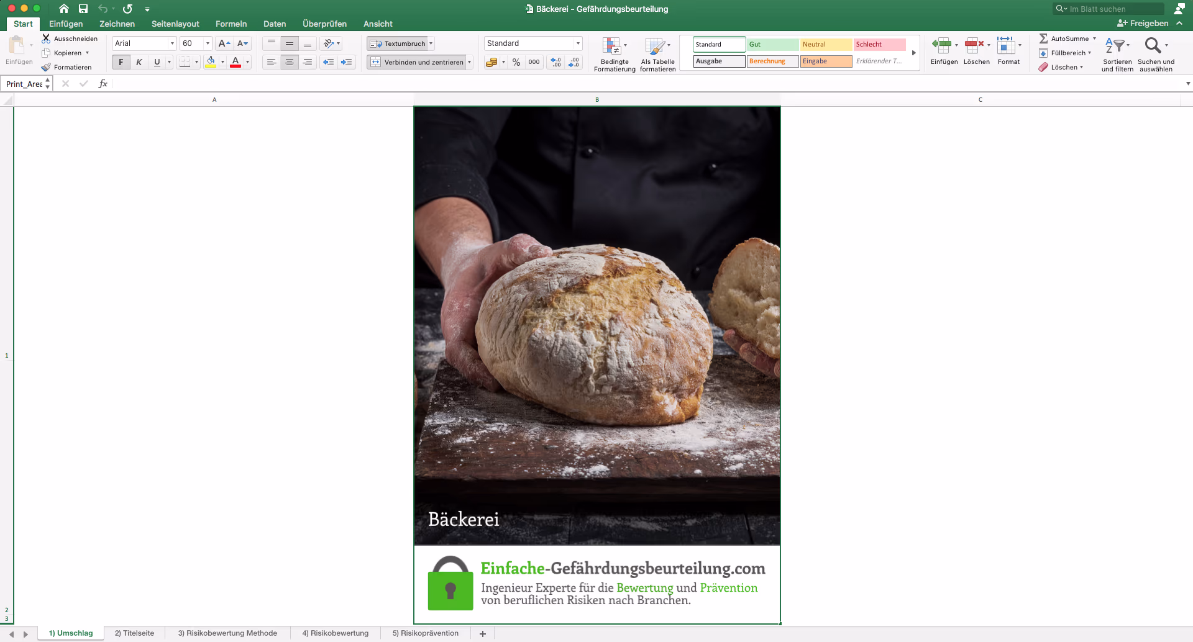Expand AutoSumme dropdown arrow
The image size is (1193, 642).
click(1094, 38)
